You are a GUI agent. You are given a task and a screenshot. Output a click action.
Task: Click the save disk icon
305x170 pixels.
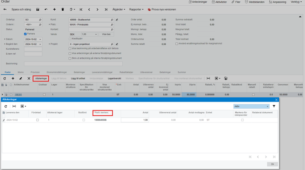[x=38, y=9]
